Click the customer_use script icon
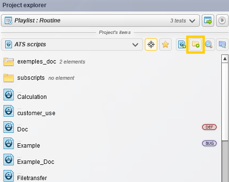The width and height of the screenshot is (229, 182). tap(9, 111)
